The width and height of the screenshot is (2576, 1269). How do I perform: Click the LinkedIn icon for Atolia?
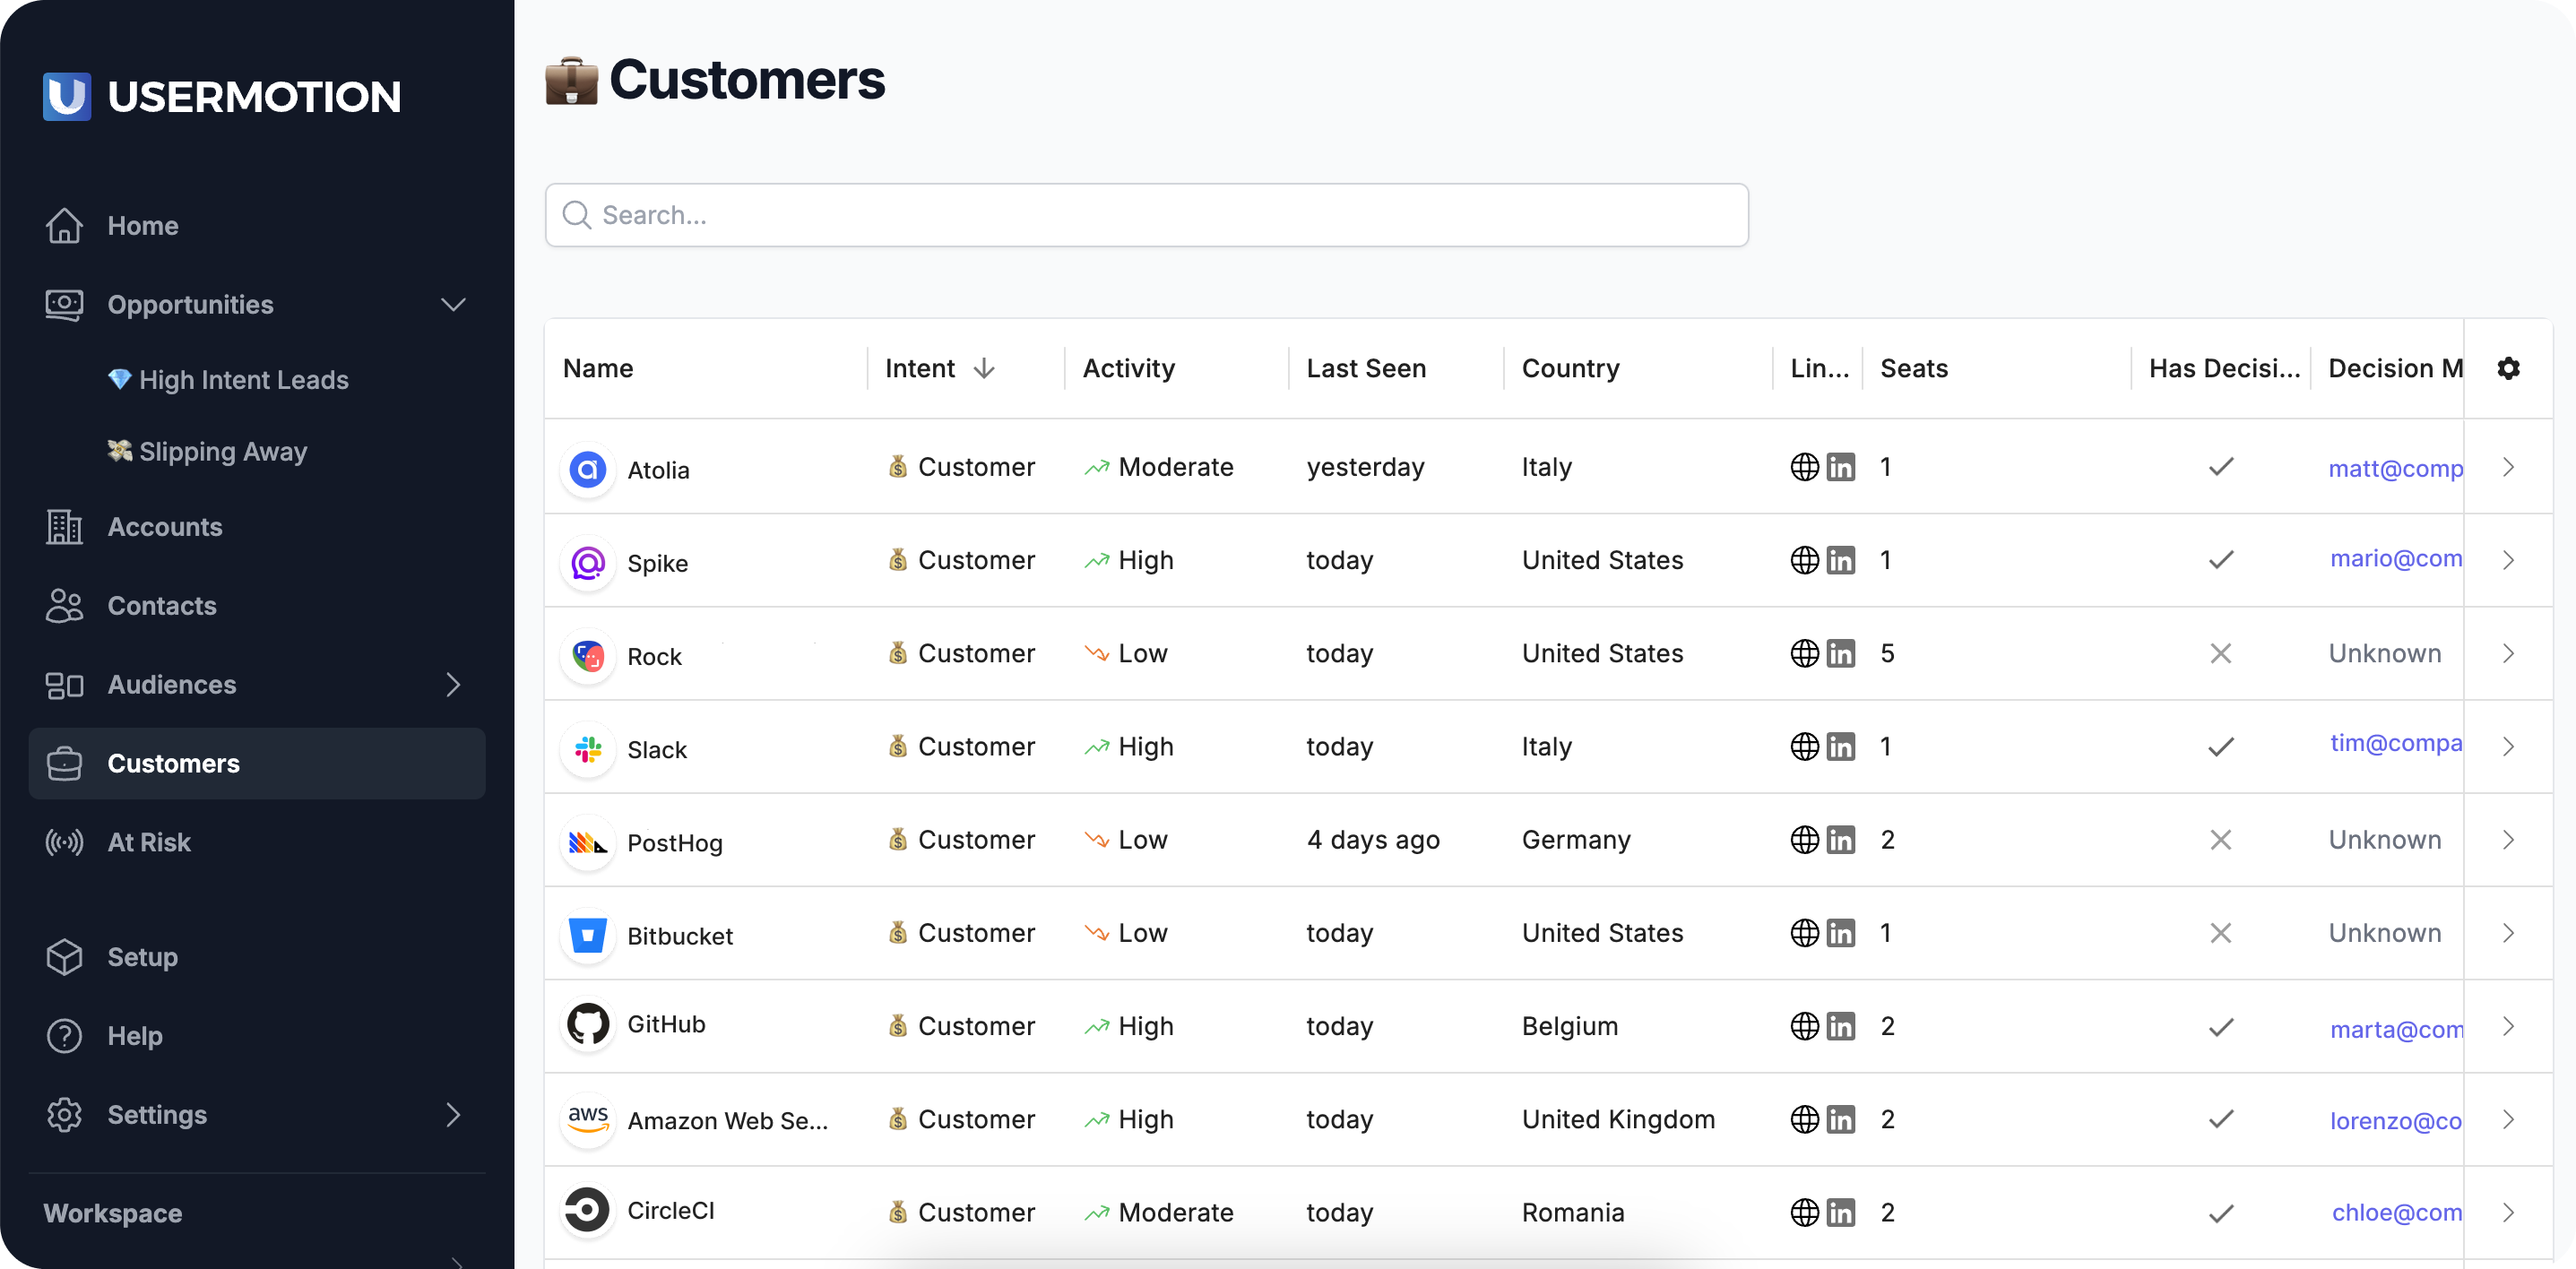pyautogui.click(x=1840, y=467)
